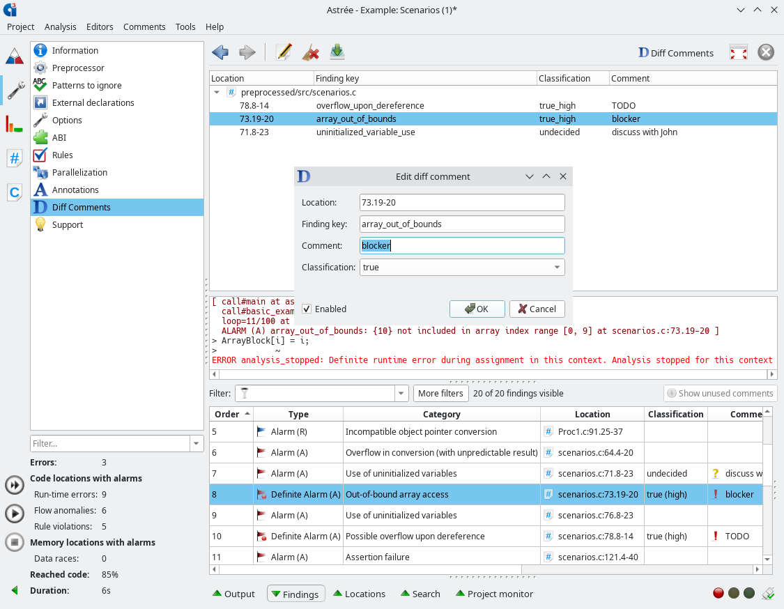Screen dimensions: 784x609
Task: Switch to the Output panel tab
Action: coord(233,594)
